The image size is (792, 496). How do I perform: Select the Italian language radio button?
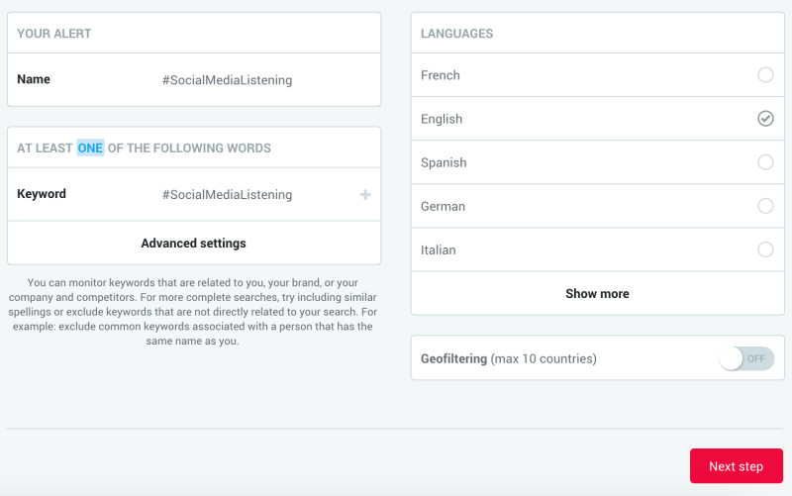pos(765,249)
